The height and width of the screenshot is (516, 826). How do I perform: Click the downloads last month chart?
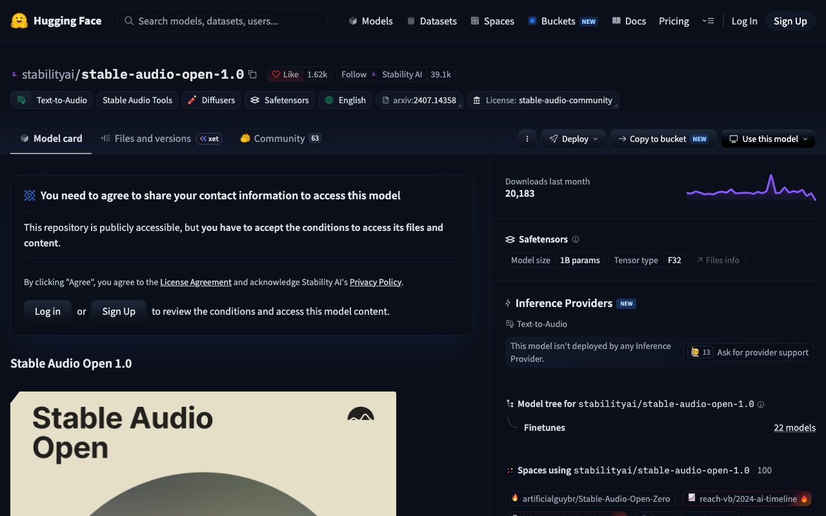coord(751,187)
